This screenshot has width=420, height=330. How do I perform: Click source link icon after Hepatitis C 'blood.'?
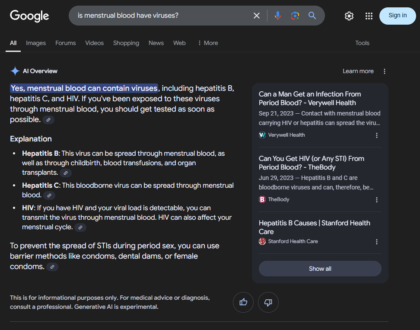49,195
